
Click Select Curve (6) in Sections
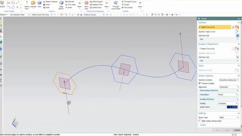pyautogui.click(x=215, y=27)
